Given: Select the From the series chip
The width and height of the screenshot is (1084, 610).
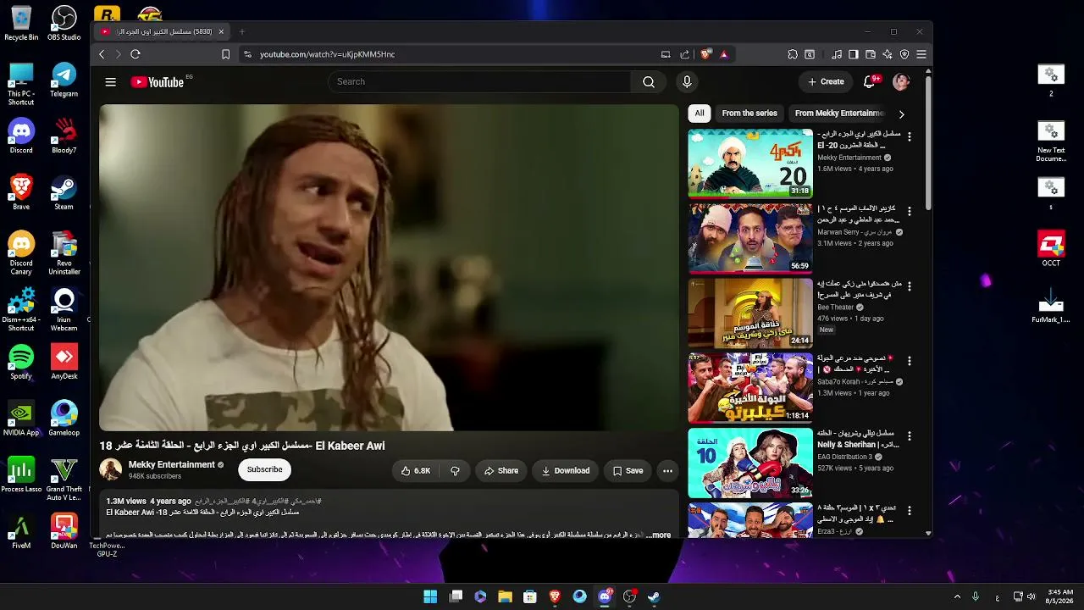Looking at the screenshot, I should click(x=749, y=114).
